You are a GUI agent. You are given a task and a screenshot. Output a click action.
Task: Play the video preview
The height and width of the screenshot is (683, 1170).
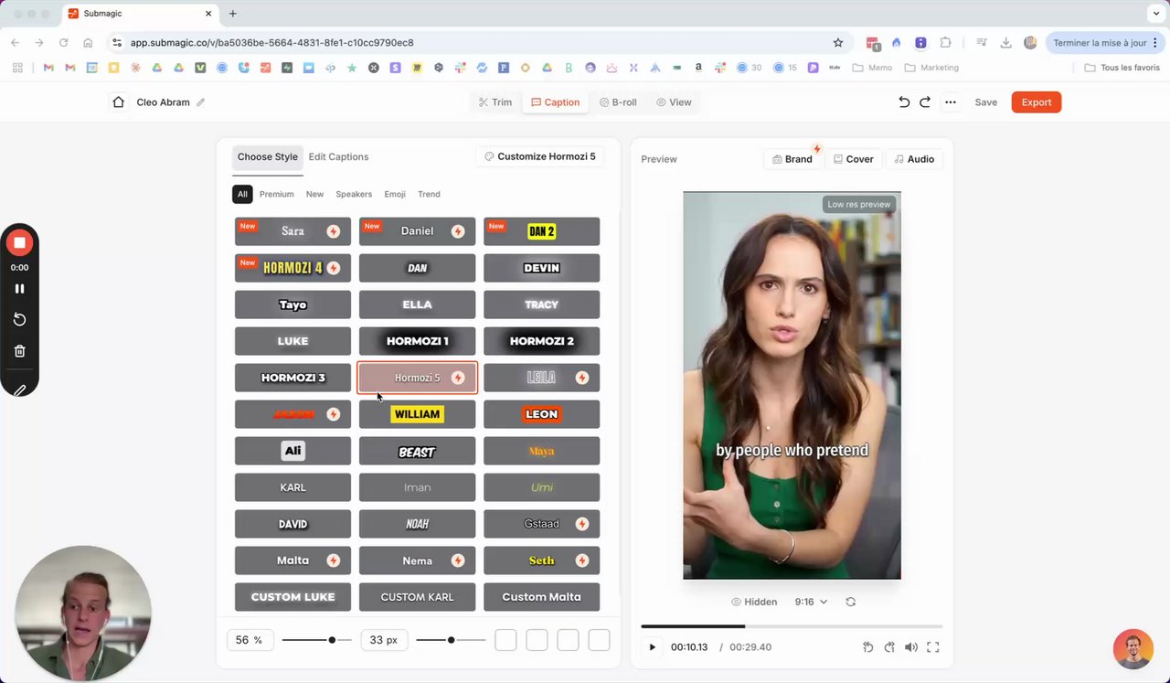[652, 647]
